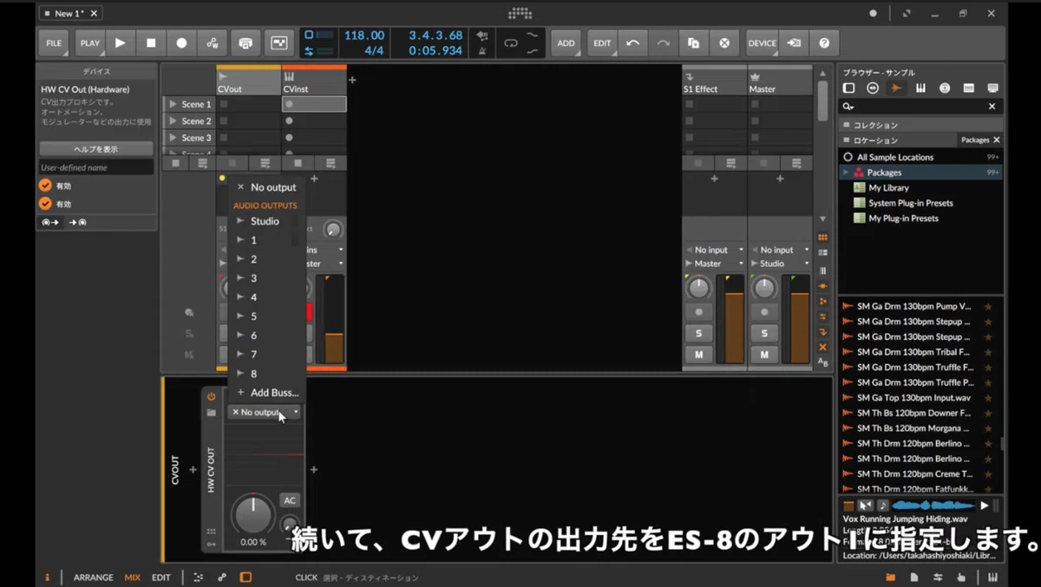Expand the Packages location

[846, 173]
